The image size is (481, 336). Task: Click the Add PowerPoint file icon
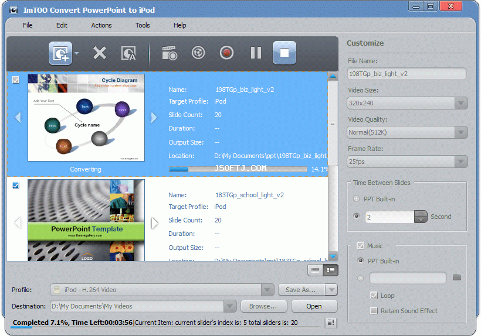point(60,53)
